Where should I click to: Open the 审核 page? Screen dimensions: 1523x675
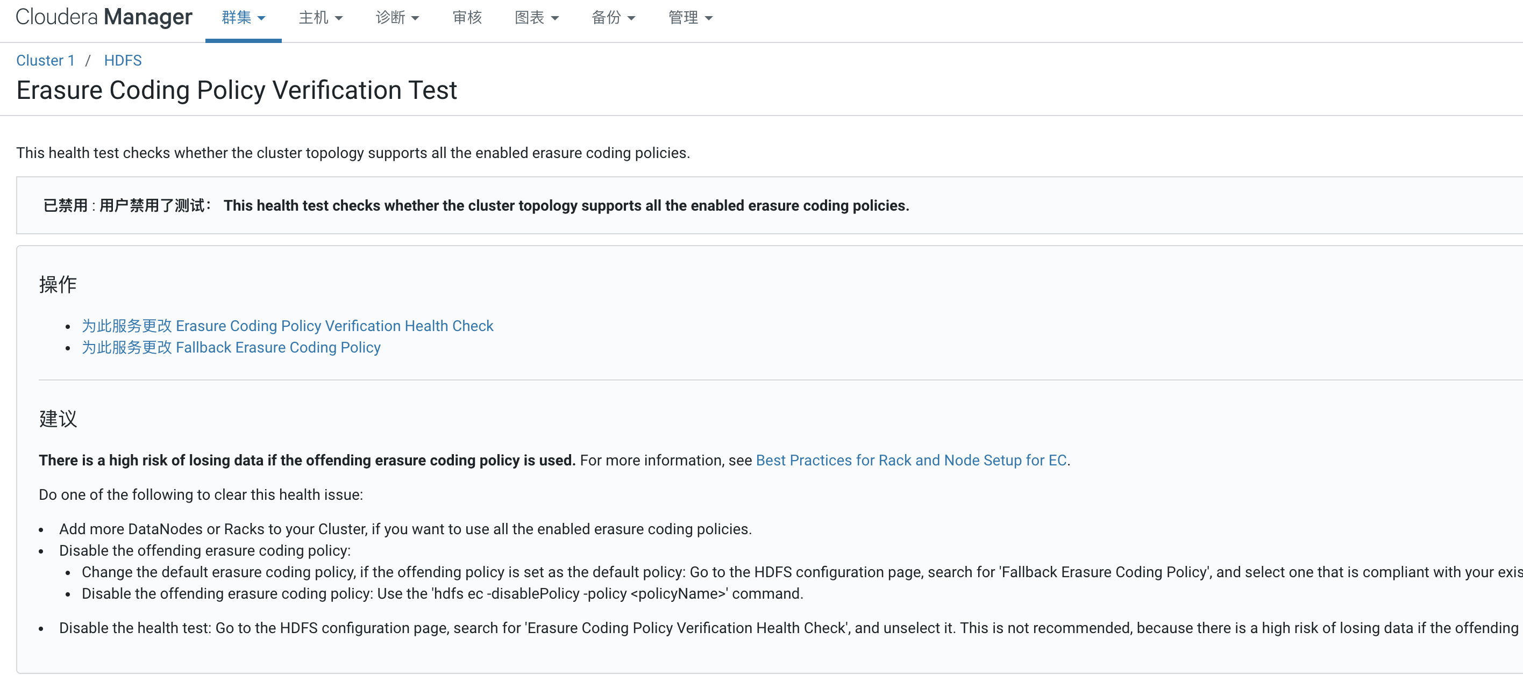(466, 18)
